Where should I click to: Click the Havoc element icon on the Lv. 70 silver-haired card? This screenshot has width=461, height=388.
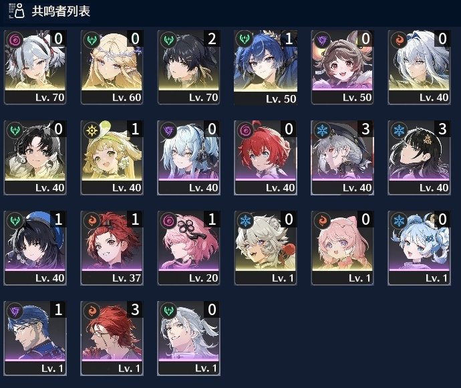15,39
